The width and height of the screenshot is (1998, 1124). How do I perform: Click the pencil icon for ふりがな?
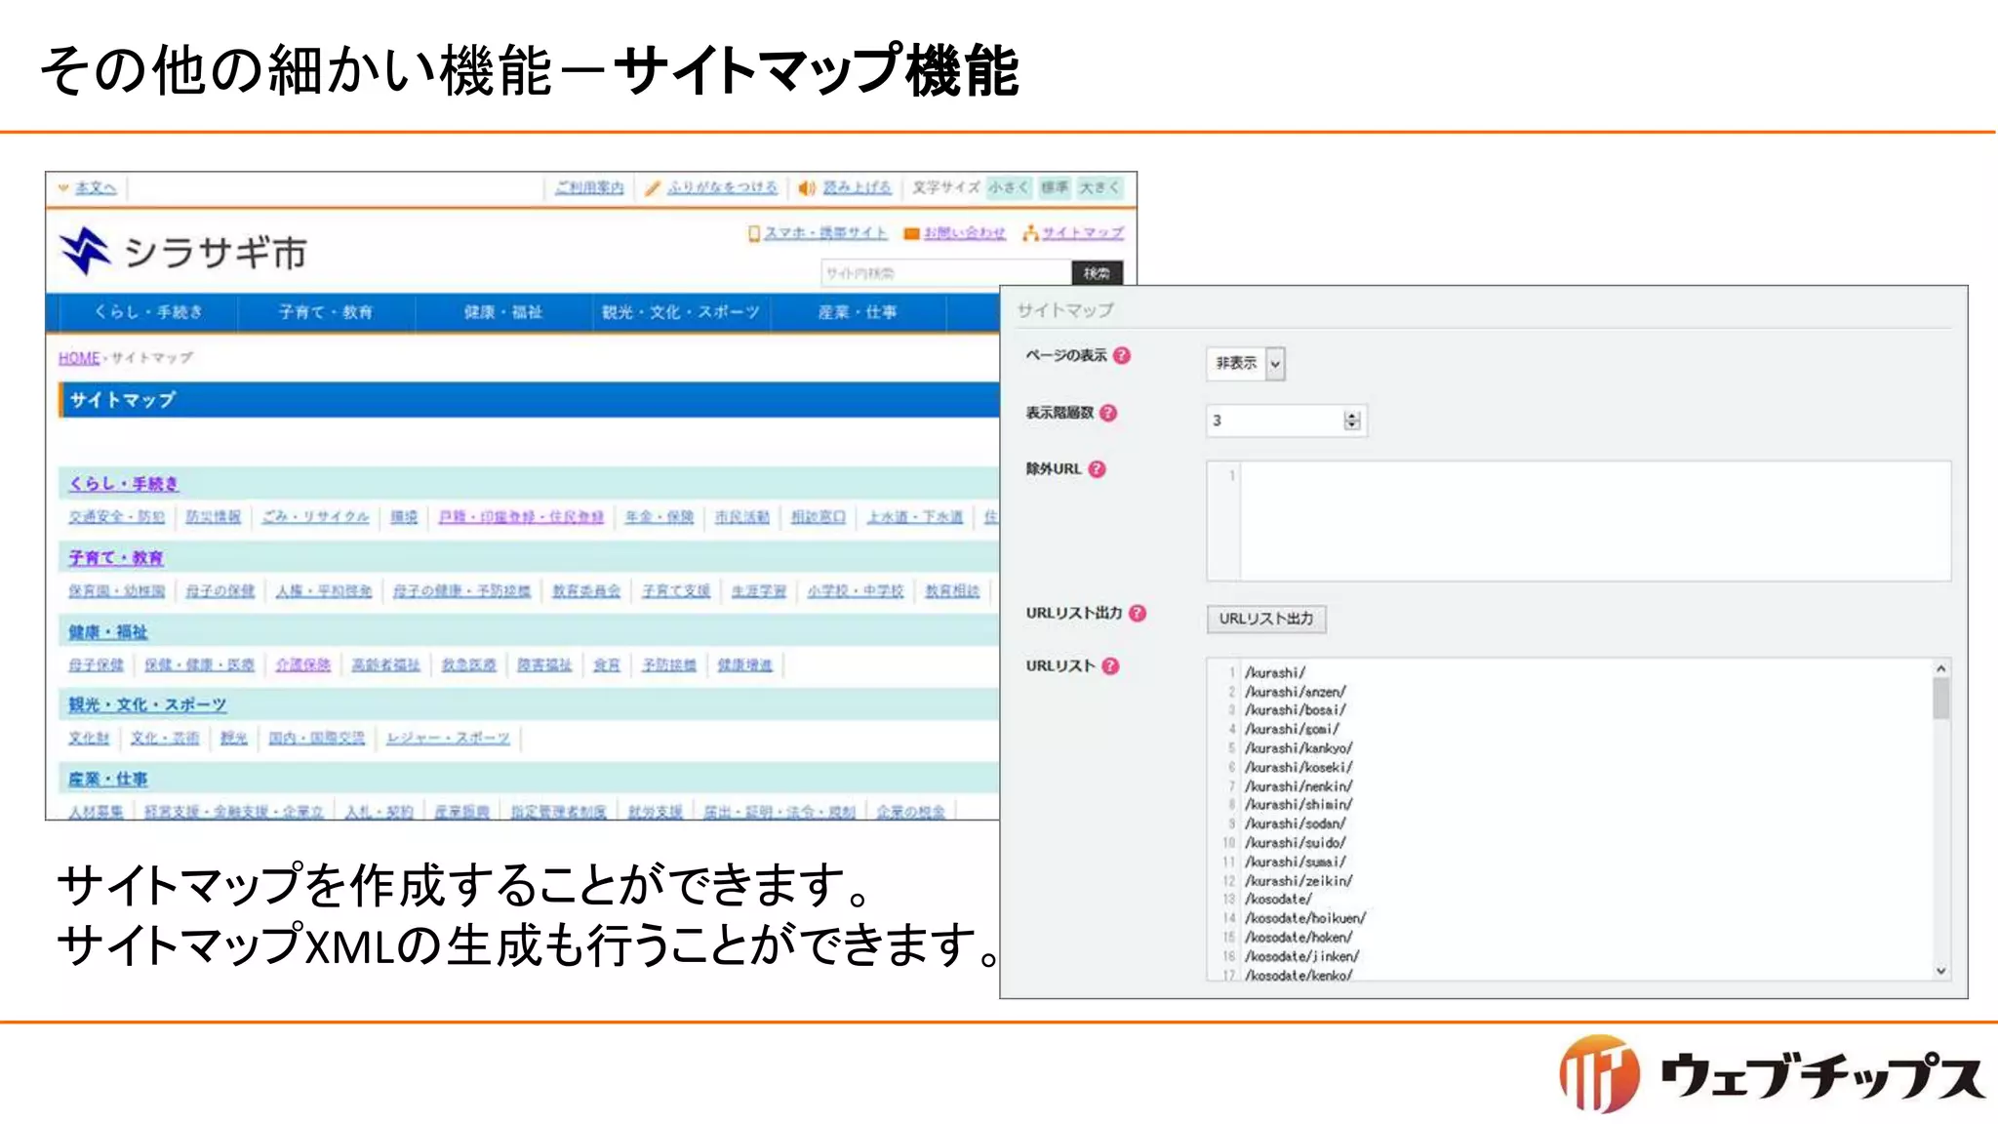[653, 187]
